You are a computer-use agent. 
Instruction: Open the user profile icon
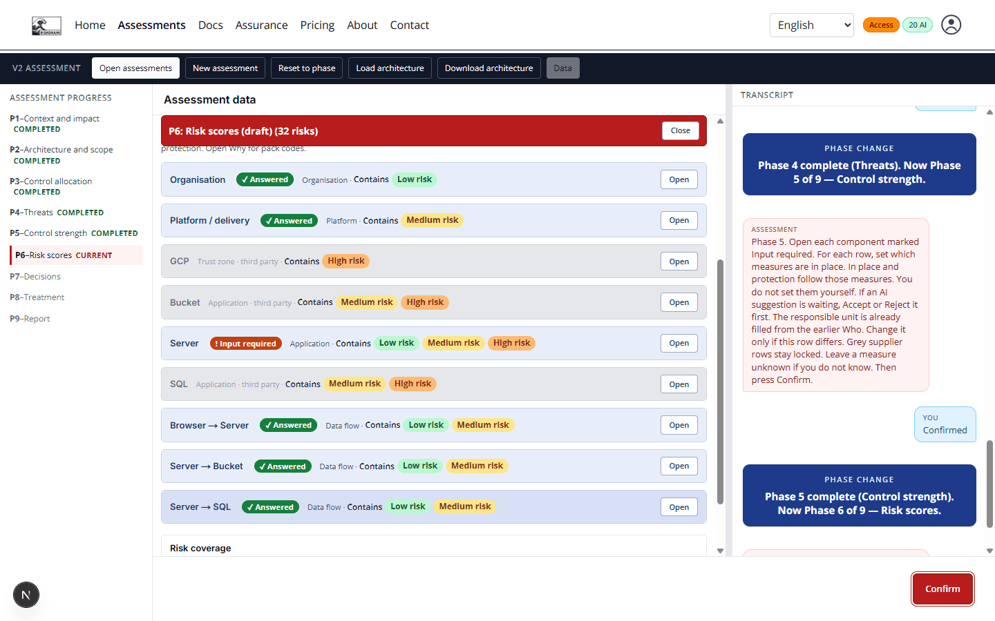951,25
